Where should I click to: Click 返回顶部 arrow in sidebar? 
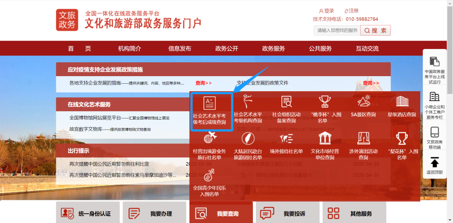[435, 162]
